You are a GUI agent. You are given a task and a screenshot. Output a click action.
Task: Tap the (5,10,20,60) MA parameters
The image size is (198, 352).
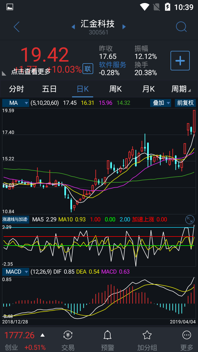45,103
